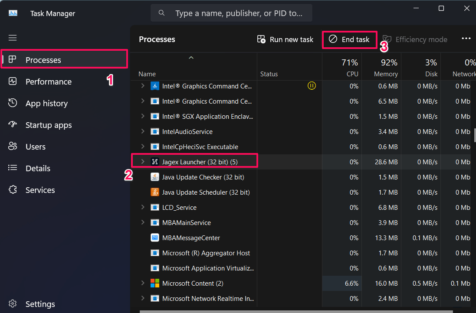The width and height of the screenshot is (476, 313).
Task: Expand the IntelCpHeciSvc Executable group
Action: [x=143, y=147]
